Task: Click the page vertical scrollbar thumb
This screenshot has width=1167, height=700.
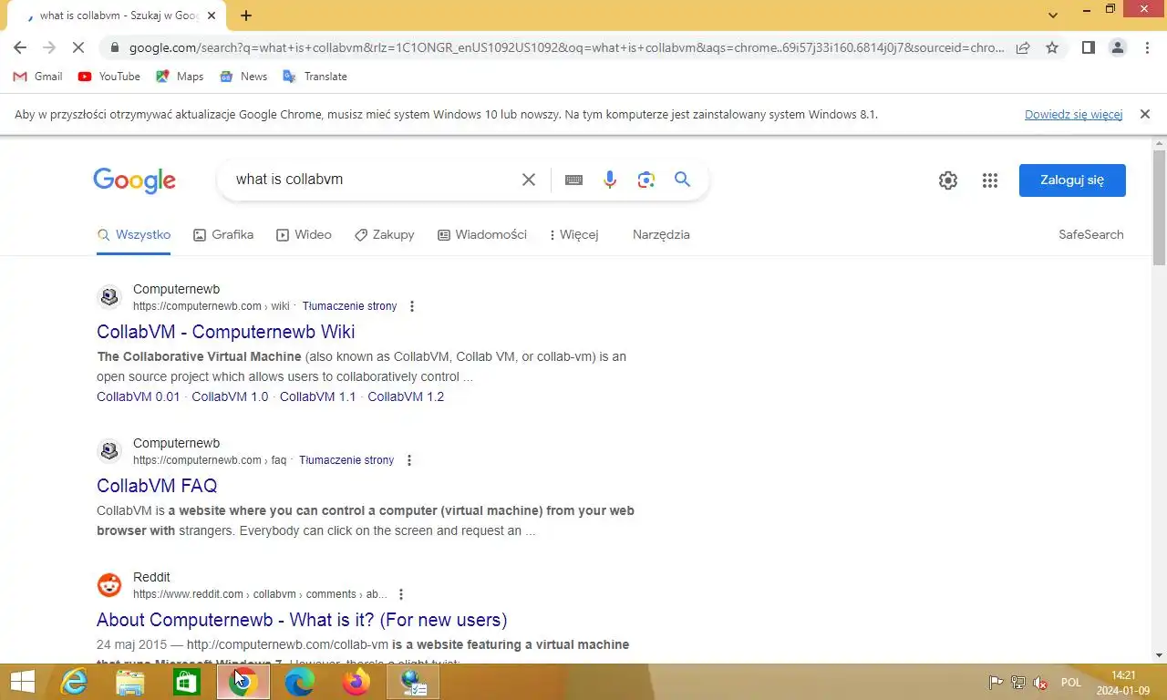Action: click(1159, 206)
